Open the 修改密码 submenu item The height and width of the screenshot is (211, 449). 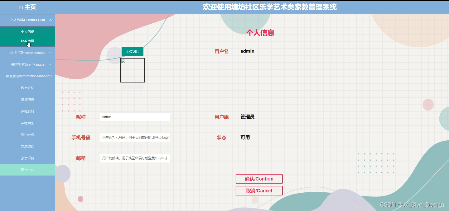coord(27,41)
